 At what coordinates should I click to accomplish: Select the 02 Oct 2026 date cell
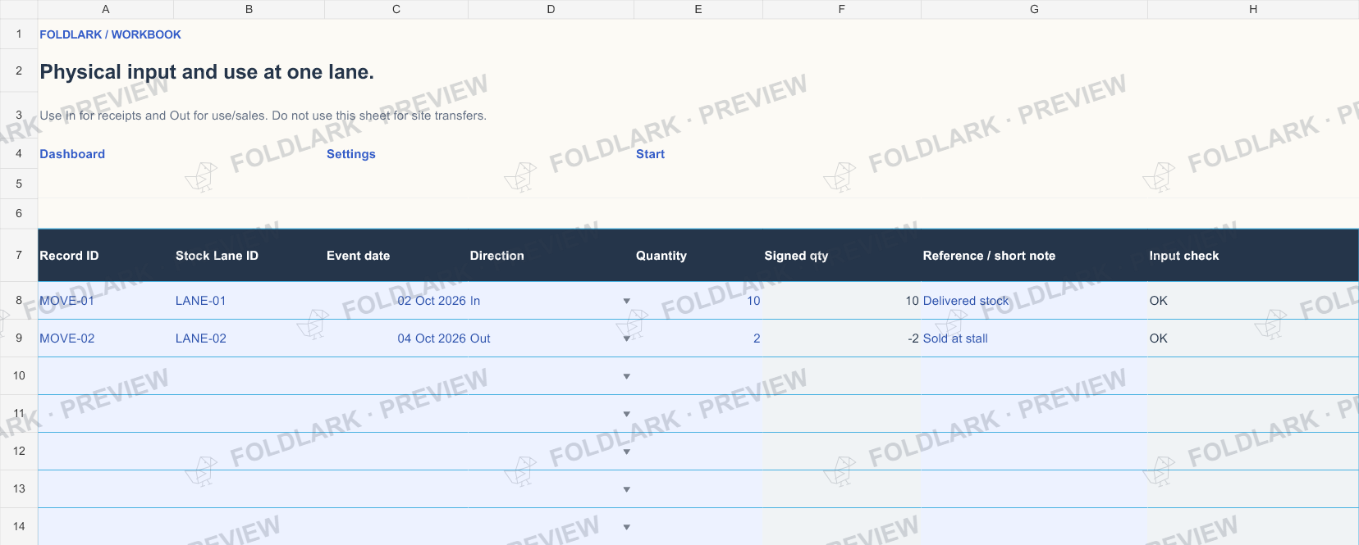(396, 301)
